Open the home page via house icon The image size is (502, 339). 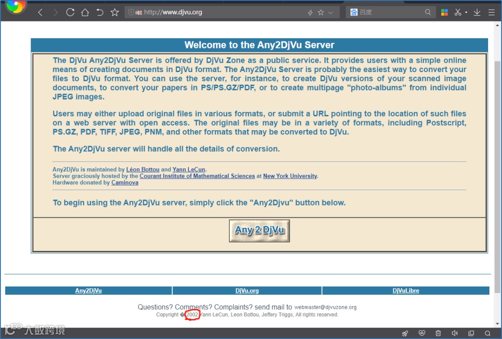click(x=85, y=13)
